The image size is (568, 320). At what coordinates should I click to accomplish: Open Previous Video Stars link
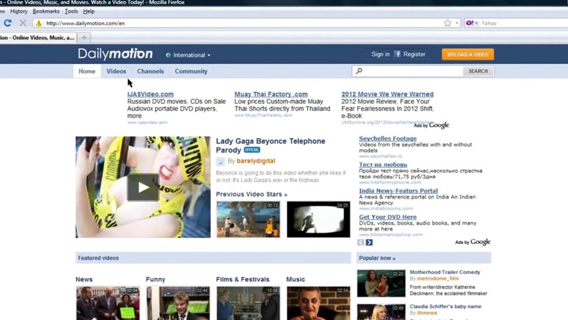[252, 194]
